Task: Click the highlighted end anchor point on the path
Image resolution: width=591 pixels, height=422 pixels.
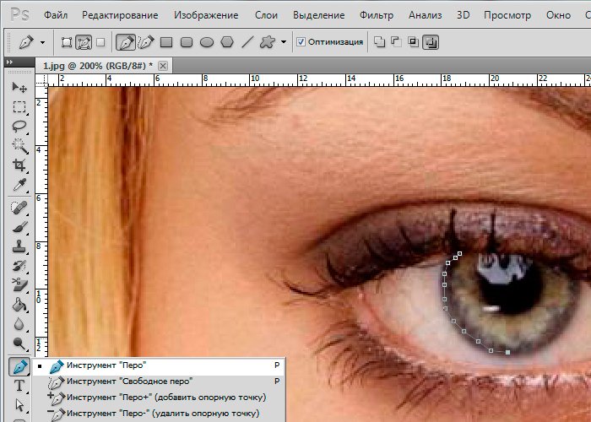Action: 507,351
